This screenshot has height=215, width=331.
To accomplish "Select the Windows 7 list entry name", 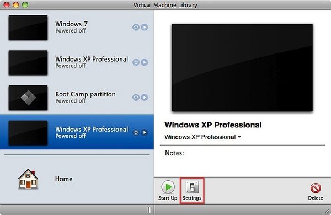I will point(71,24).
